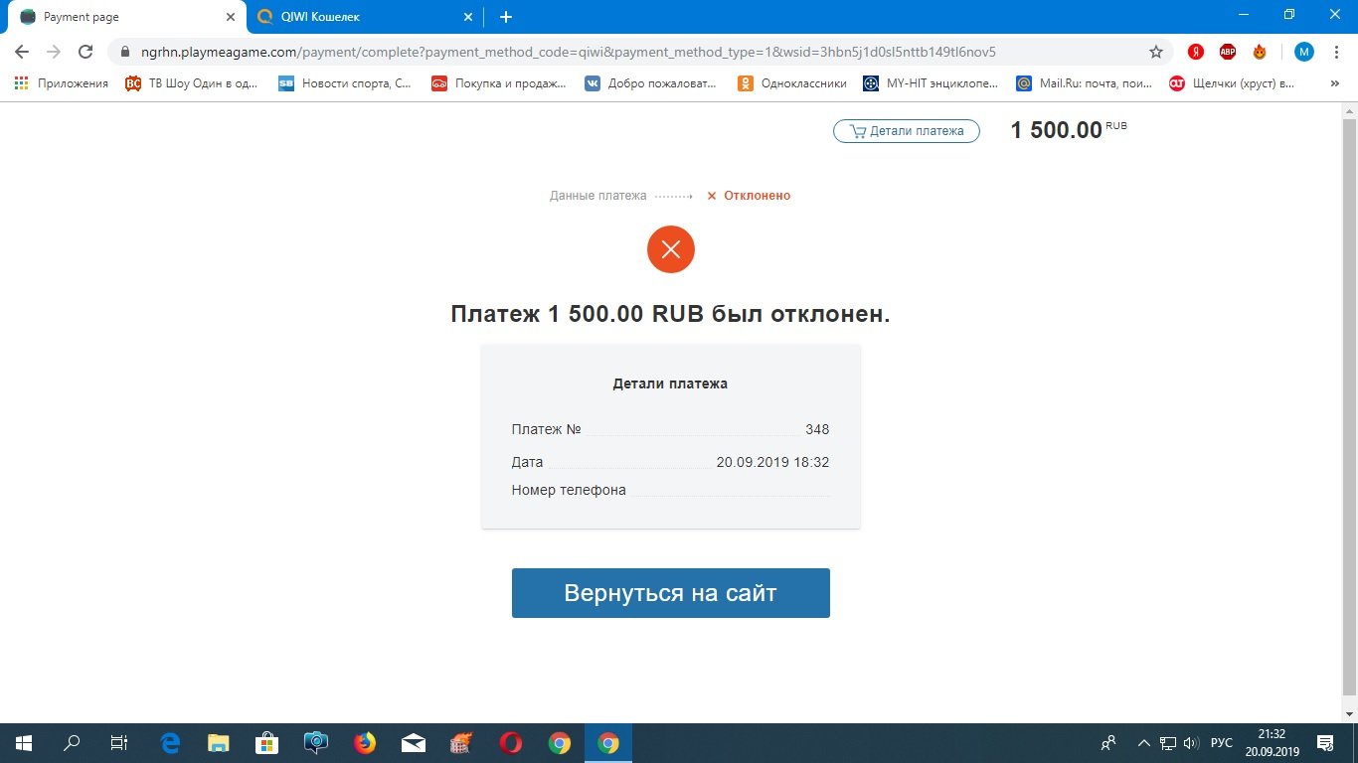Open the Chrome profile avatar
1358x763 pixels.
tap(1303, 52)
